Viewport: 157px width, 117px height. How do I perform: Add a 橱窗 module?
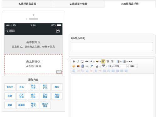click(x=10, y=105)
